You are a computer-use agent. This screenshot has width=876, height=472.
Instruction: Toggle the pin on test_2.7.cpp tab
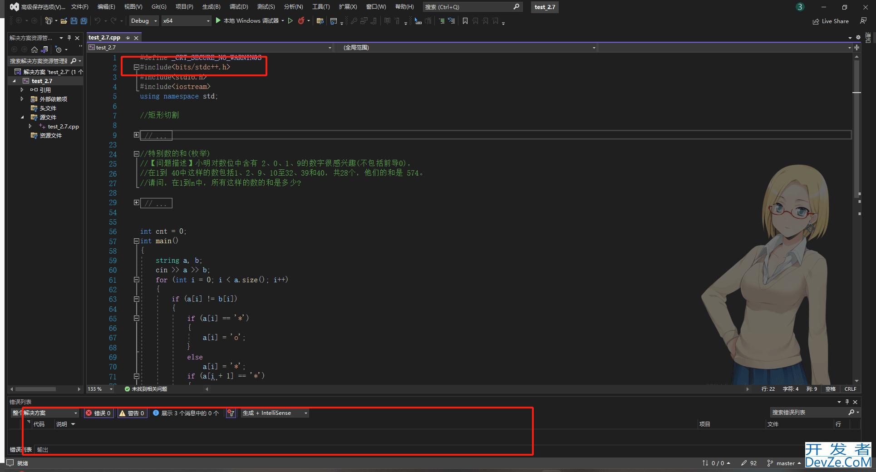click(128, 38)
